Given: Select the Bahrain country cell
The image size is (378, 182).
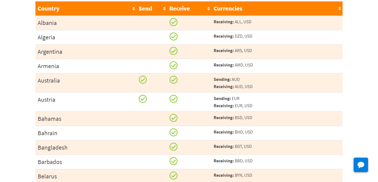Looking at the screenshot, I should coord(86,133).
